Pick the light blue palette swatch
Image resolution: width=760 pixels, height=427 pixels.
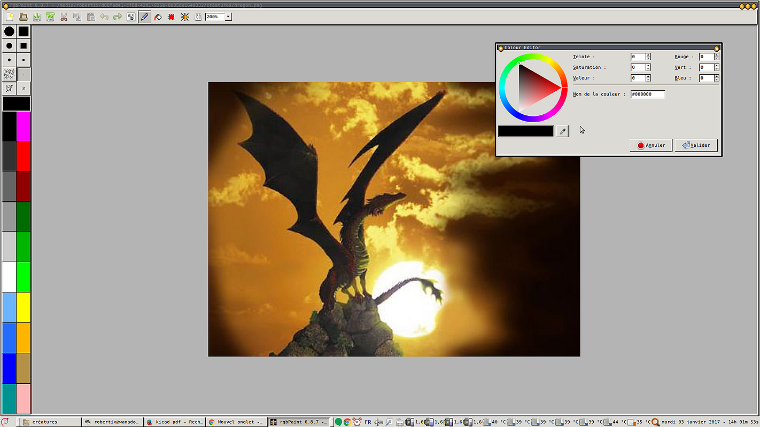pyautogui.click(x=9, y=307)
